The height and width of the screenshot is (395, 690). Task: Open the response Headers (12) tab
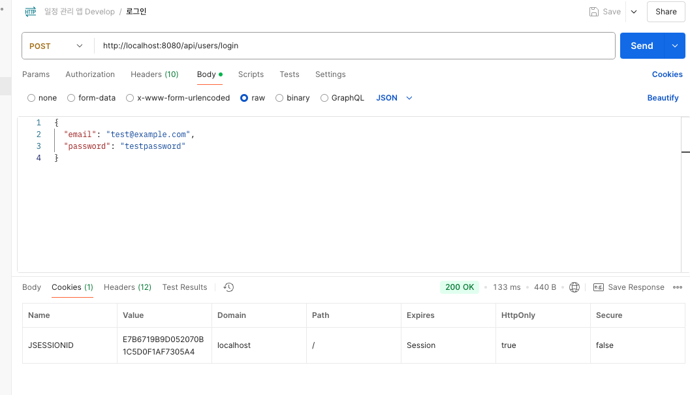tap(127, 287)
